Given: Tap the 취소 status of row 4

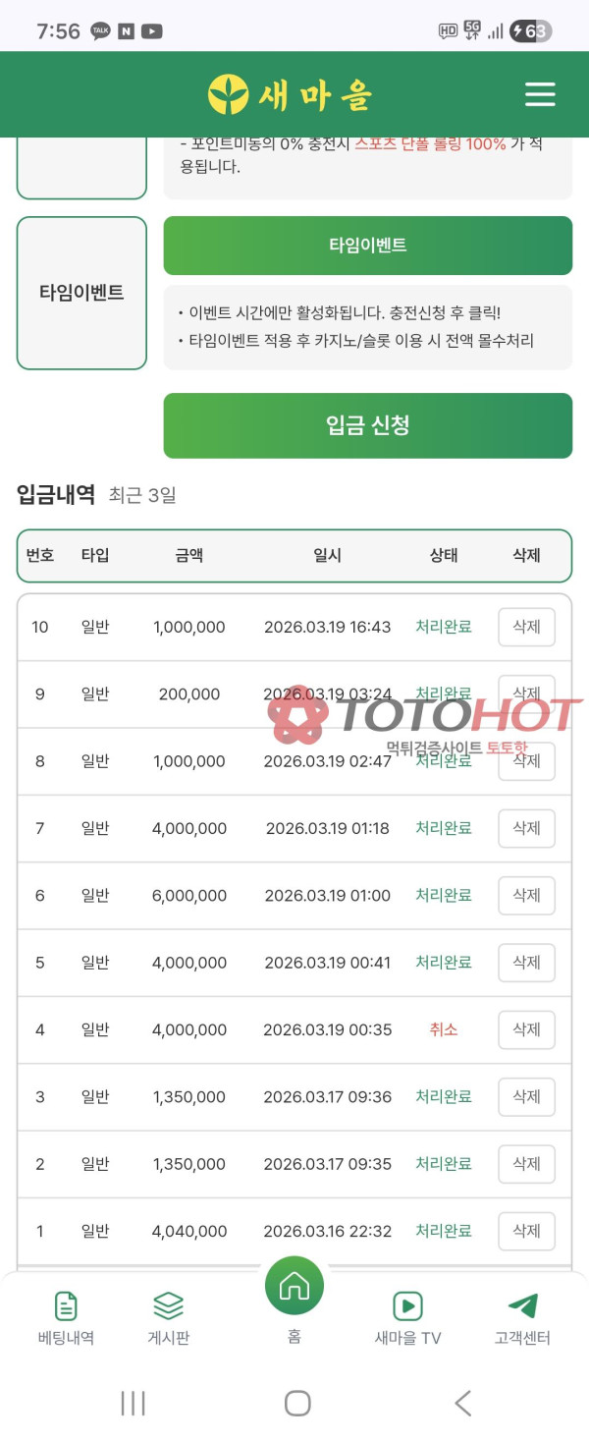Looking at the screenshot, I should click(x=443, y=1029).
